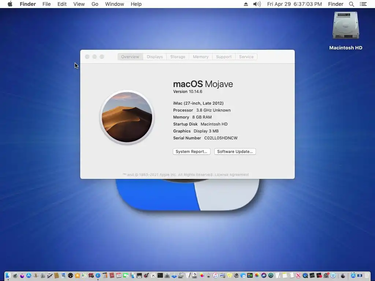Open Stocks chart icon in Dock
The image size is (375, 281).
coord(312,276)
